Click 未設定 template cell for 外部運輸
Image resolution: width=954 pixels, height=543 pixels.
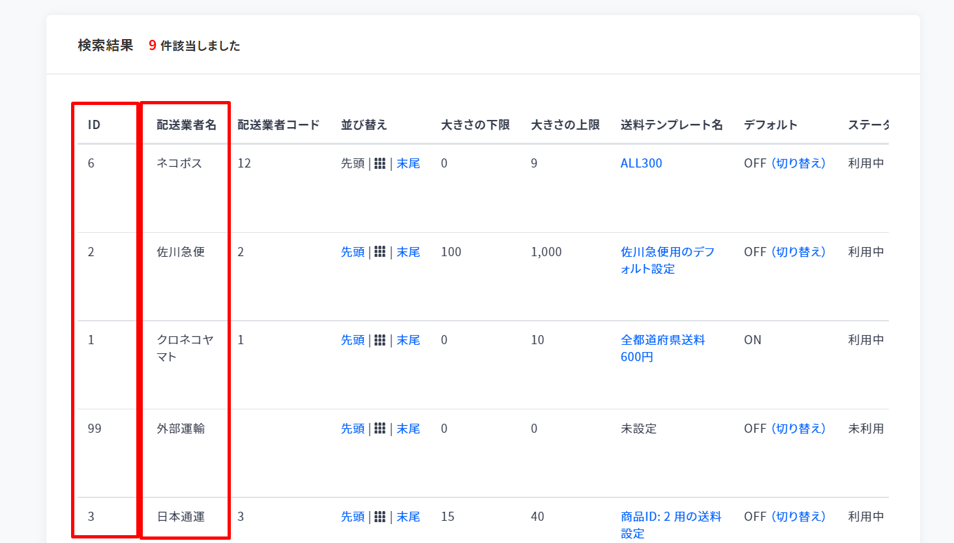[x=638, y=428]
